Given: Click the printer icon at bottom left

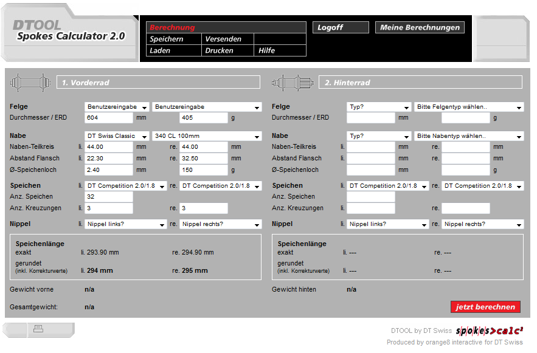Looking at the screenshot, I should (38, 329).
